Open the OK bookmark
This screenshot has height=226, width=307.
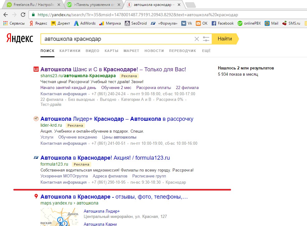point(202,23)
